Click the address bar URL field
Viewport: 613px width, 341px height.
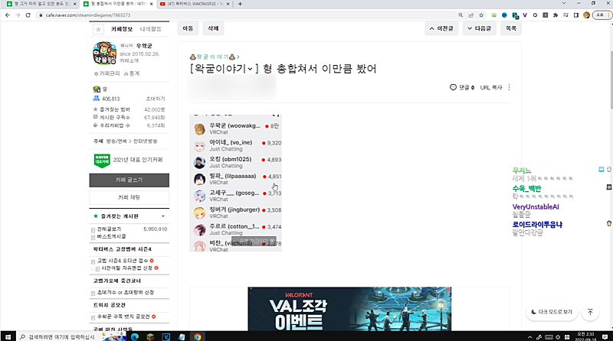tap(246, 15)
